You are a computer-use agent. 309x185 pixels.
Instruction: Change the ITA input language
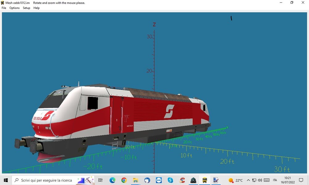point(275,180)
